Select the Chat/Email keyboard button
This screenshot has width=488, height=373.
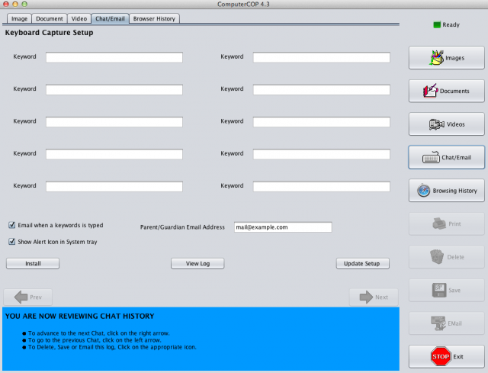[x=446, y=158]
